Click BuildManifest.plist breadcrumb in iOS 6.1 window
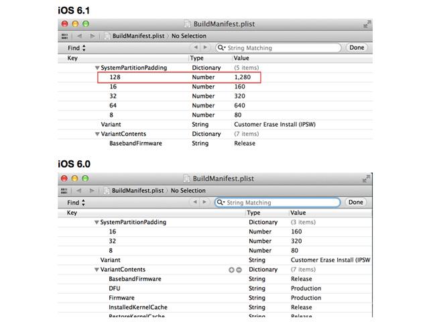The image size is (429, 322). (139, 36)
